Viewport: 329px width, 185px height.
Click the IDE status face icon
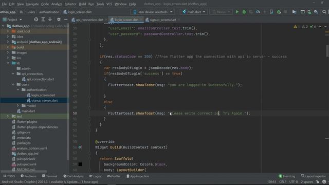pyautogui.click(x=324, y=181)
